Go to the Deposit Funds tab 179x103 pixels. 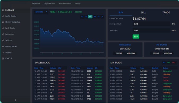[49, 4]
